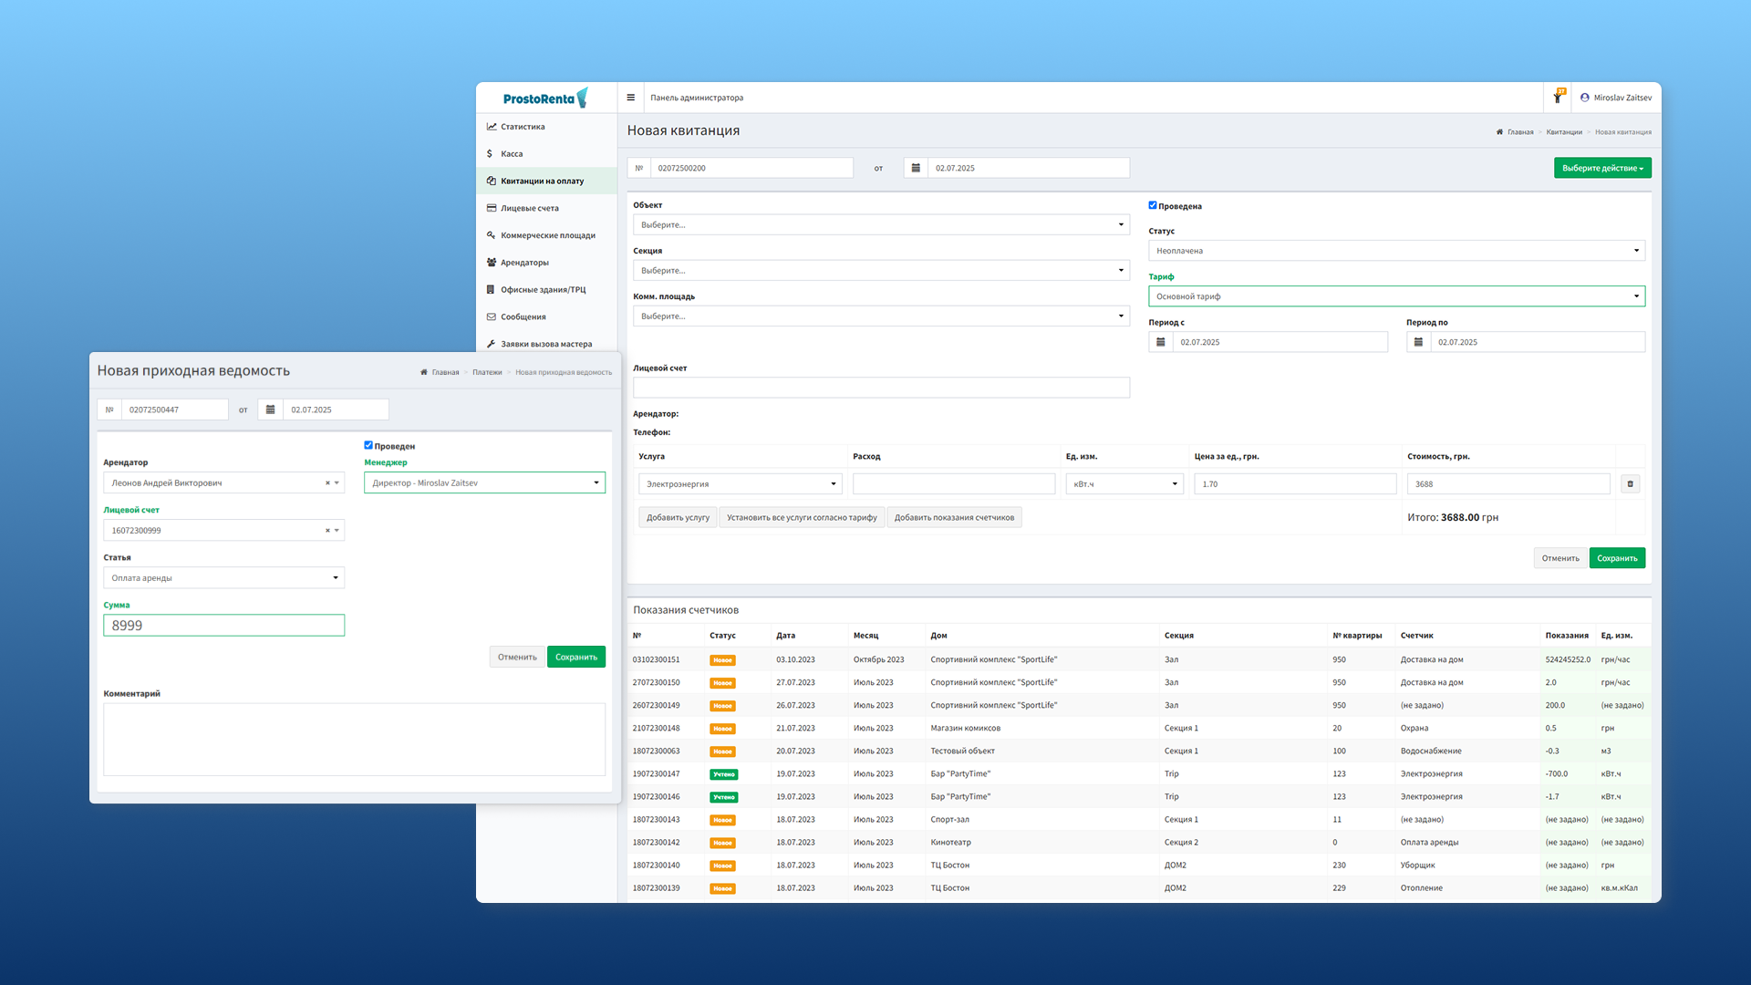
Task: Uncheck the Проведена checkbox
Action: (1152, 205)
